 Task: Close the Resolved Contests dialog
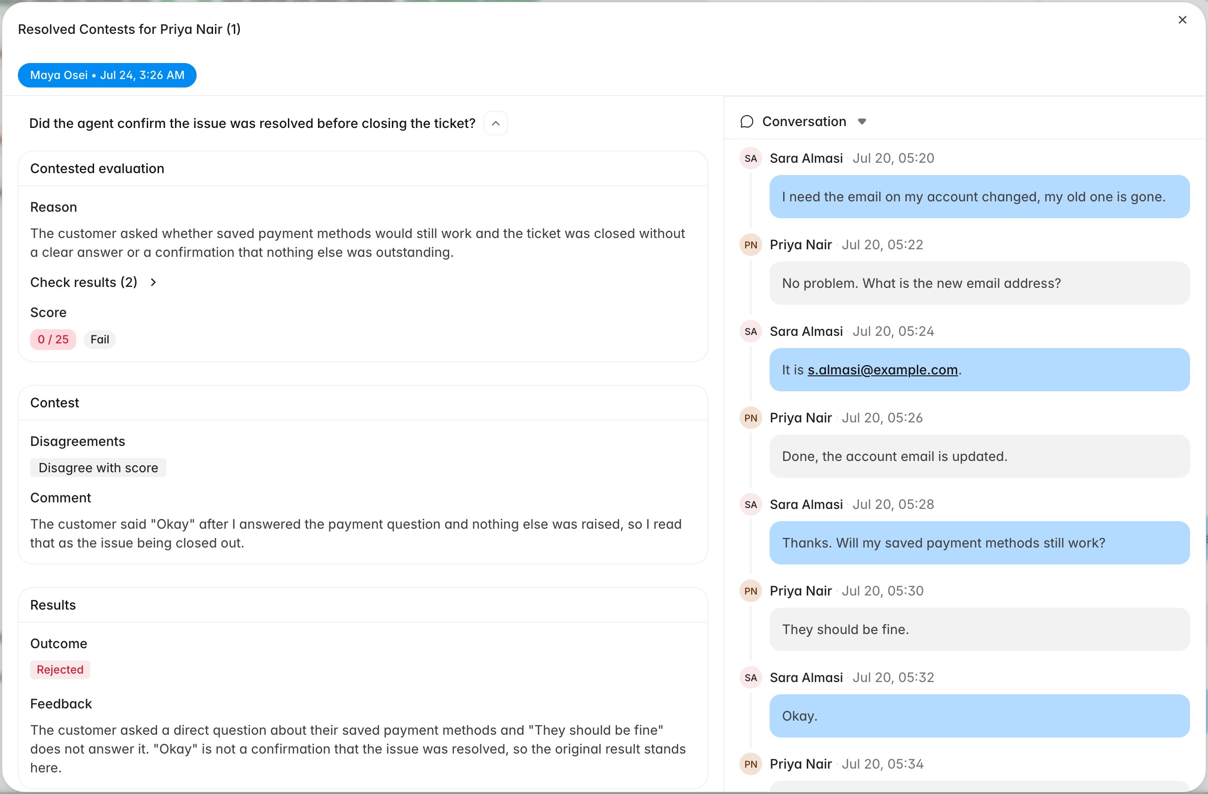click(1182, 20)
